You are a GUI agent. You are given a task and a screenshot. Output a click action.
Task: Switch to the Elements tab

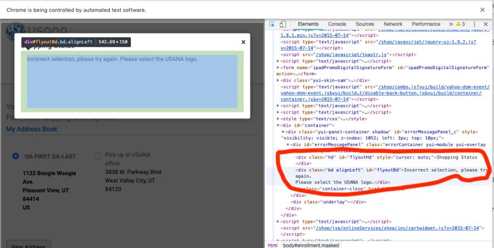click(308, 24)
